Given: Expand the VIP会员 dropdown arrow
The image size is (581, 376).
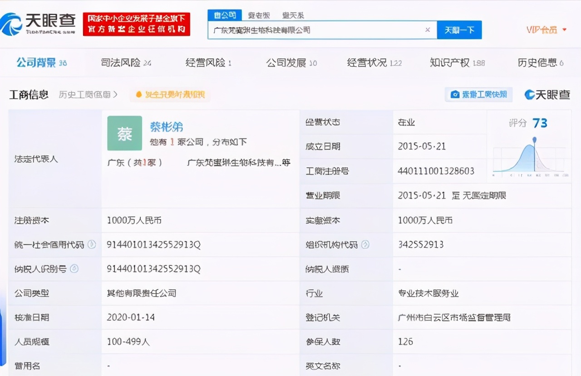Looking at the screenshot, I should tap(565, 30).
